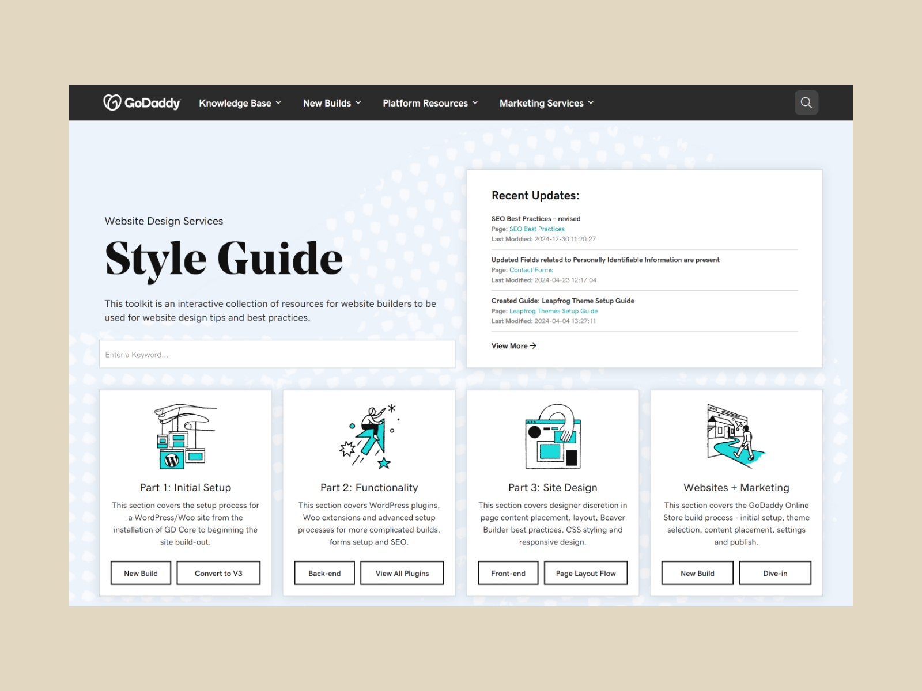Expand the Knowledge Base menu
This screenshot has height=691, width=922.
[x=240, y=103]
